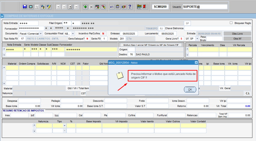The height and width of the screenshot is (141, 256).
Task: Go to the first record arrow
Action: point(58,7)
